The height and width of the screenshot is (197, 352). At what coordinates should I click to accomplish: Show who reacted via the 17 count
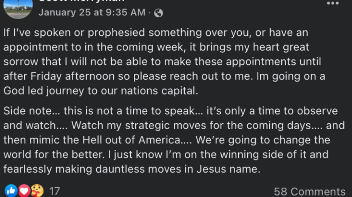click(54, 191)
